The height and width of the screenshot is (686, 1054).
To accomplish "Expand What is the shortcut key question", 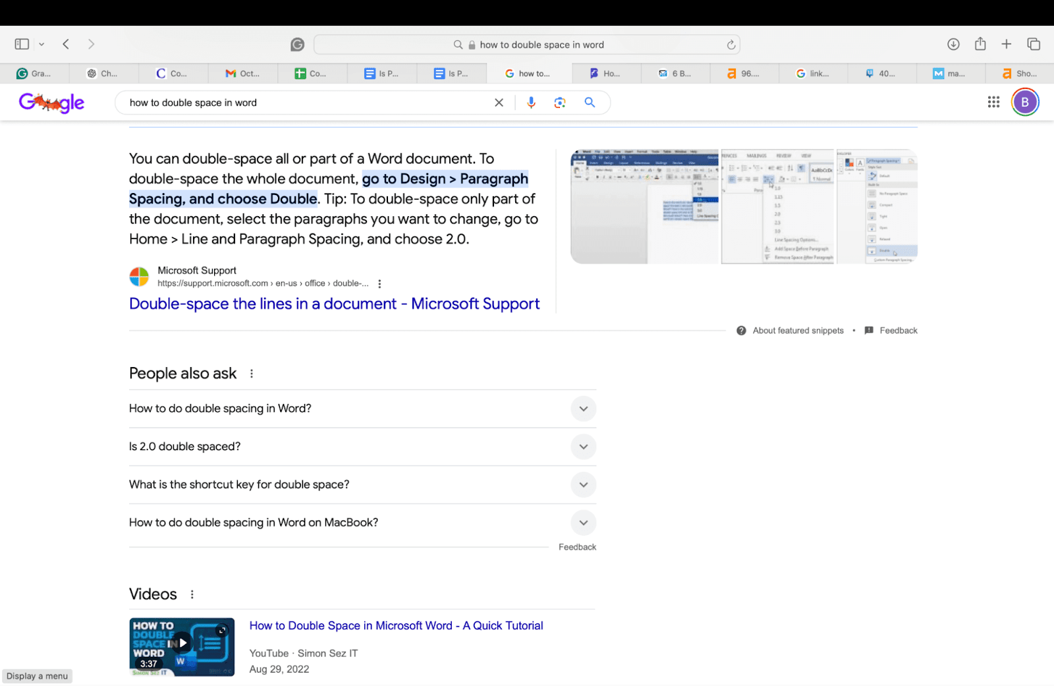I will click(362, 485).
